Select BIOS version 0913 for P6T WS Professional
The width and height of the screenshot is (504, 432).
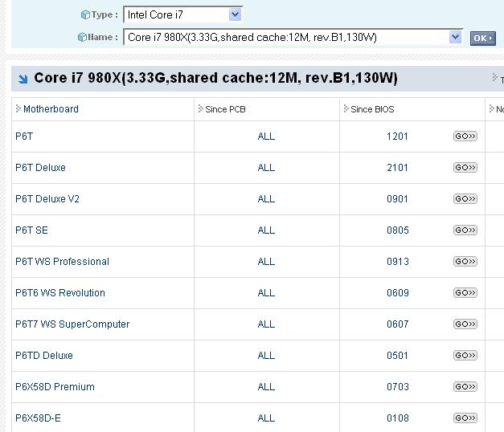click(x=398, y=262)
